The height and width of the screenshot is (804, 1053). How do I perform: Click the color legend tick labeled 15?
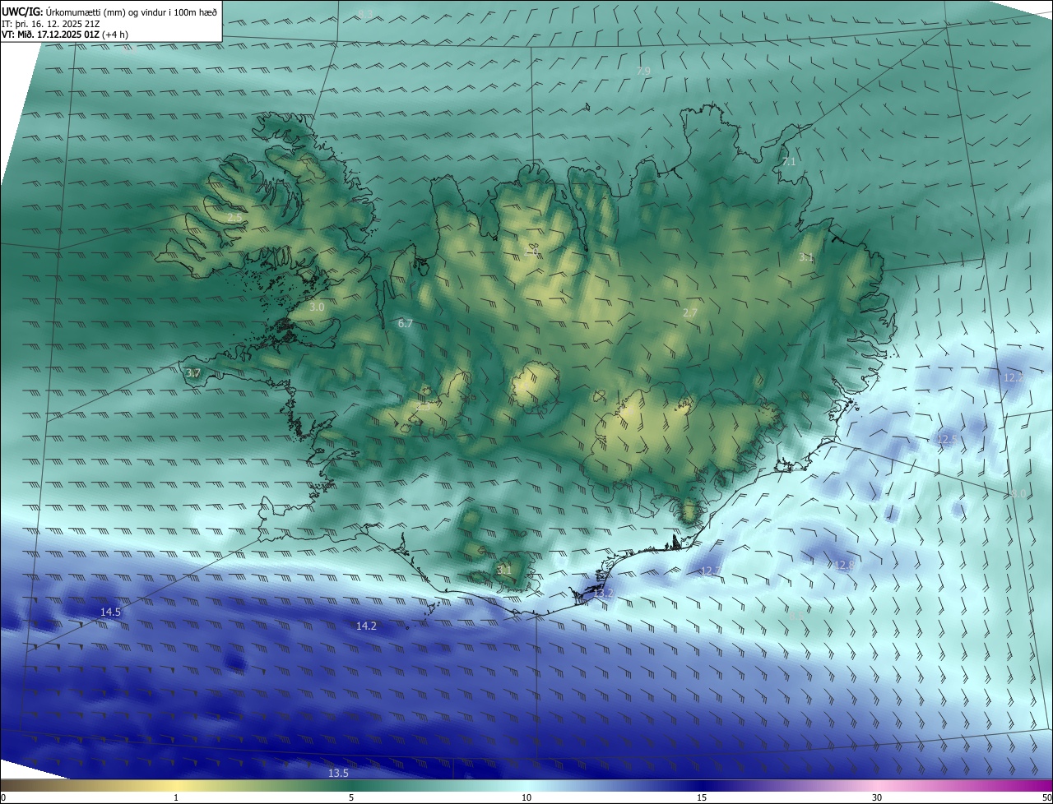click(702, 797)
